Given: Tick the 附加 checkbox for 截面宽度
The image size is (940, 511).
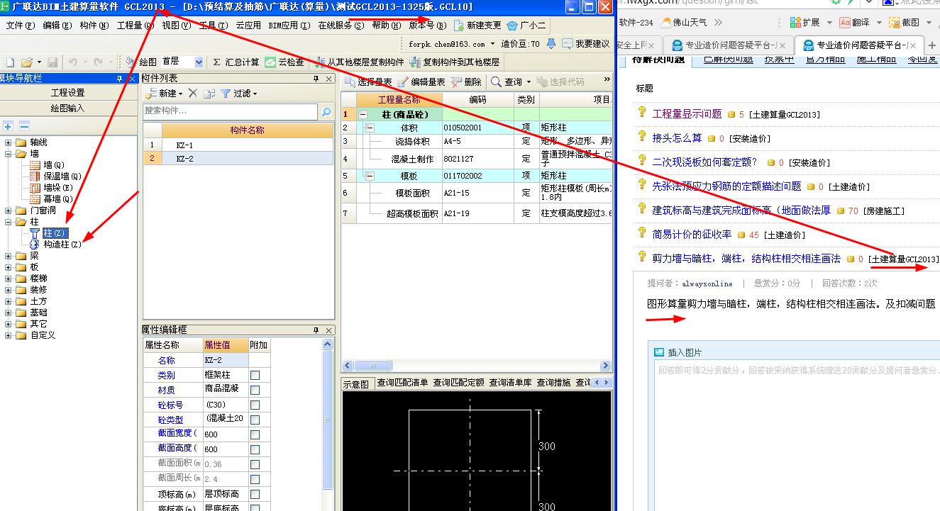Looking at the screenshot, I should (x=255, y=434).
